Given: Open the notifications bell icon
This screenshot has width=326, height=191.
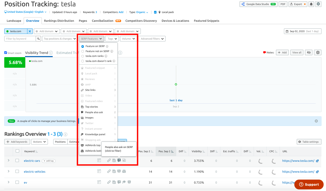Looking at the screenshot, I should coord(311,4).
